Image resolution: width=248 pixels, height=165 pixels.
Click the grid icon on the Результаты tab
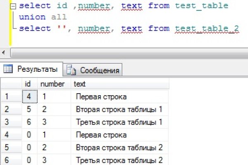pyautogui.click(x=9, y=69)
